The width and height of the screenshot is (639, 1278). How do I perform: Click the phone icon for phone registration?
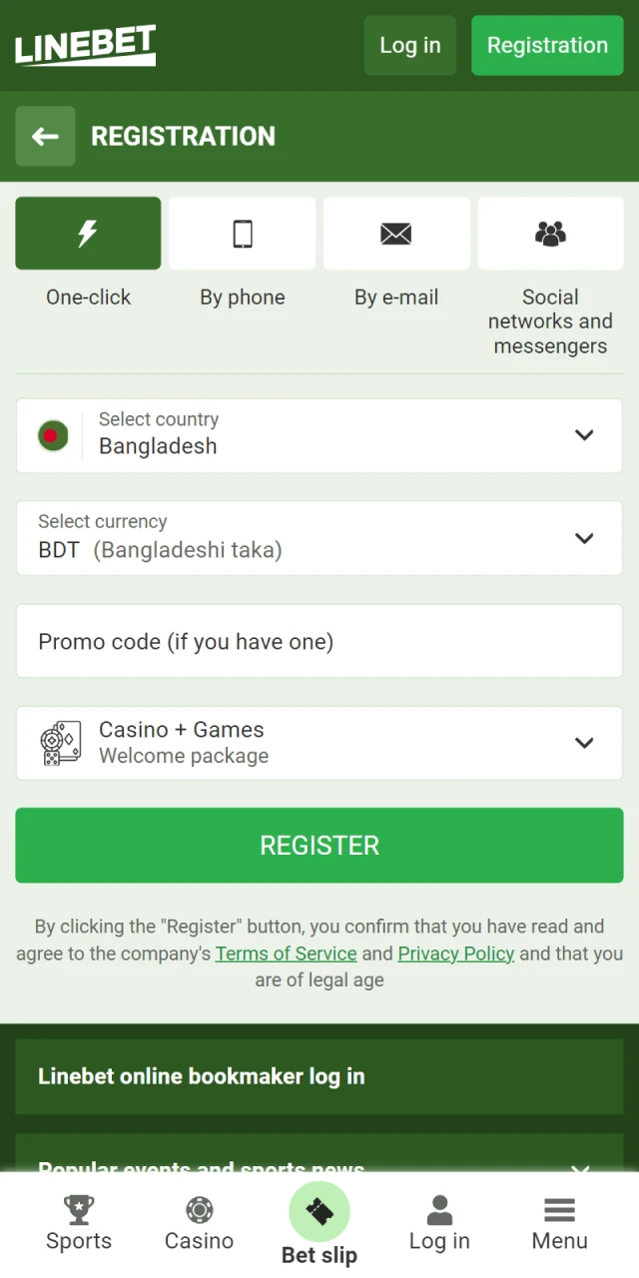[x=242, y=233]
